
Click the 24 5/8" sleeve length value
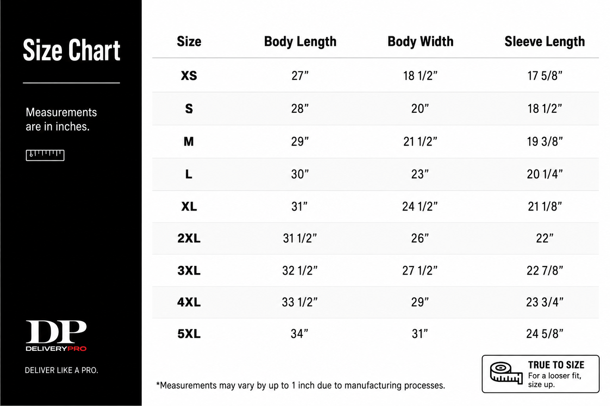(545, 334)
